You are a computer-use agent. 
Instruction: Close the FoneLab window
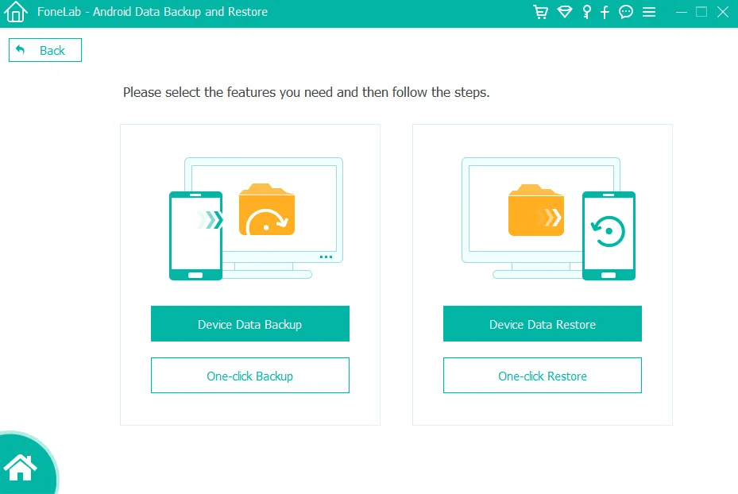[x=721, y=12]
